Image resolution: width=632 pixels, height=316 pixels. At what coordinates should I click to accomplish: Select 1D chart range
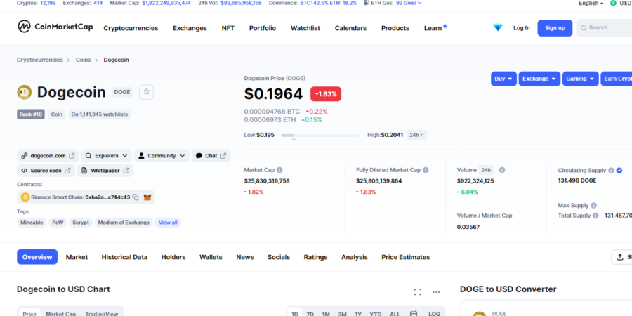(295, 314)
